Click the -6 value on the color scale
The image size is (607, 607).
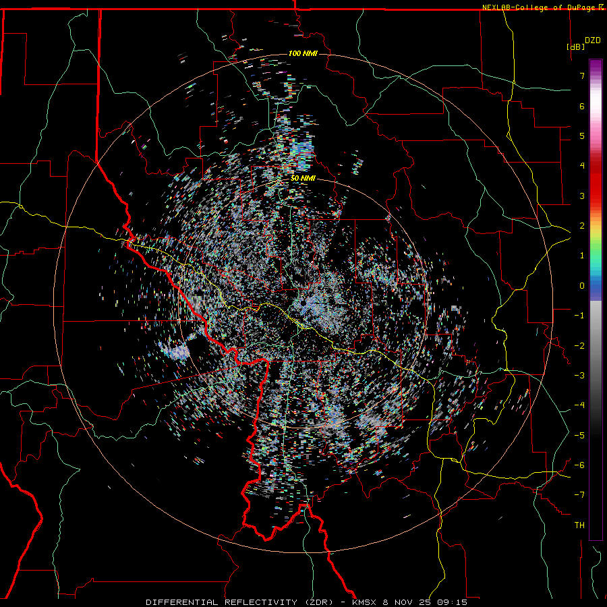(579, 465)
